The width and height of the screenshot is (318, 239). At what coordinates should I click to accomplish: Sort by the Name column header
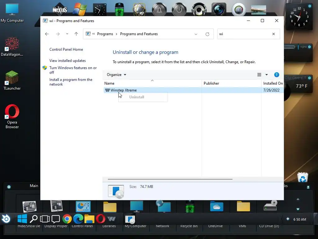(x=152, y=83)
